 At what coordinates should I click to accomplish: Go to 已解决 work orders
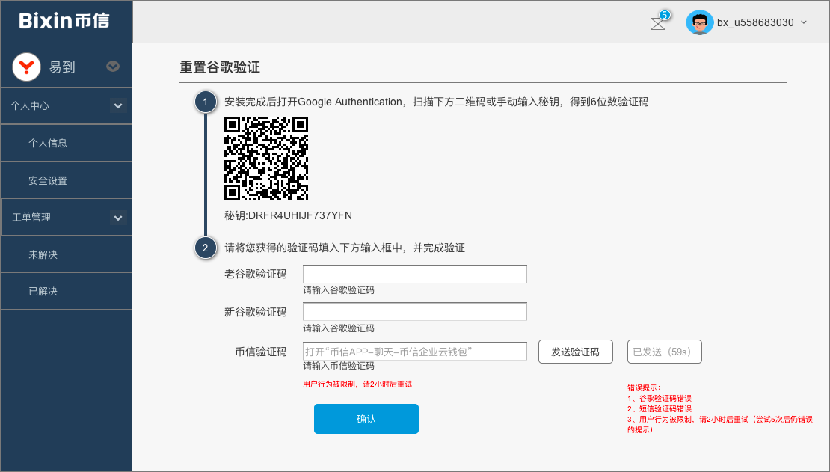(43, 291)
